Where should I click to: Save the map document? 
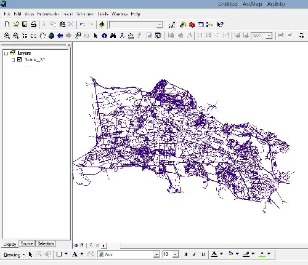25,25
